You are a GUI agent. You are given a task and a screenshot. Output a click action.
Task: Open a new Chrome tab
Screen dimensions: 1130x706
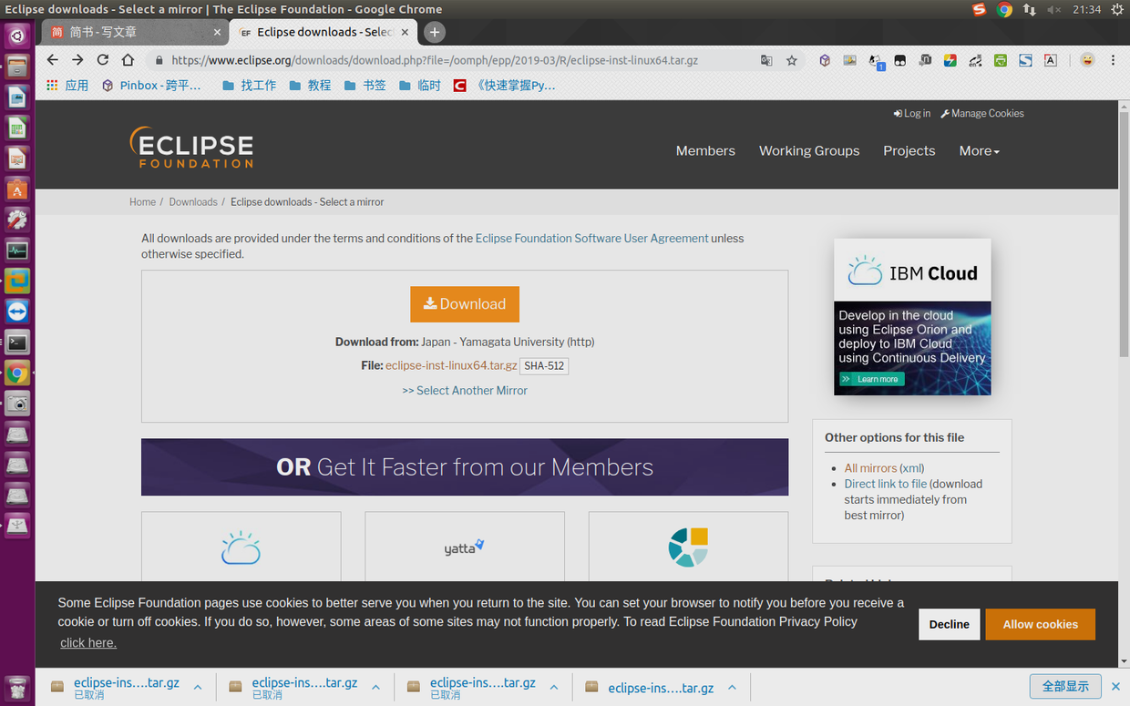click(435, 32)
